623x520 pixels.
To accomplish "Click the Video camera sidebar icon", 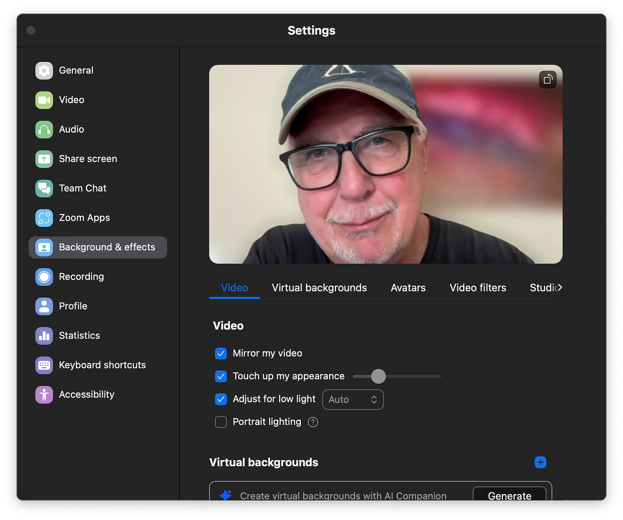I will click(44, 100).
